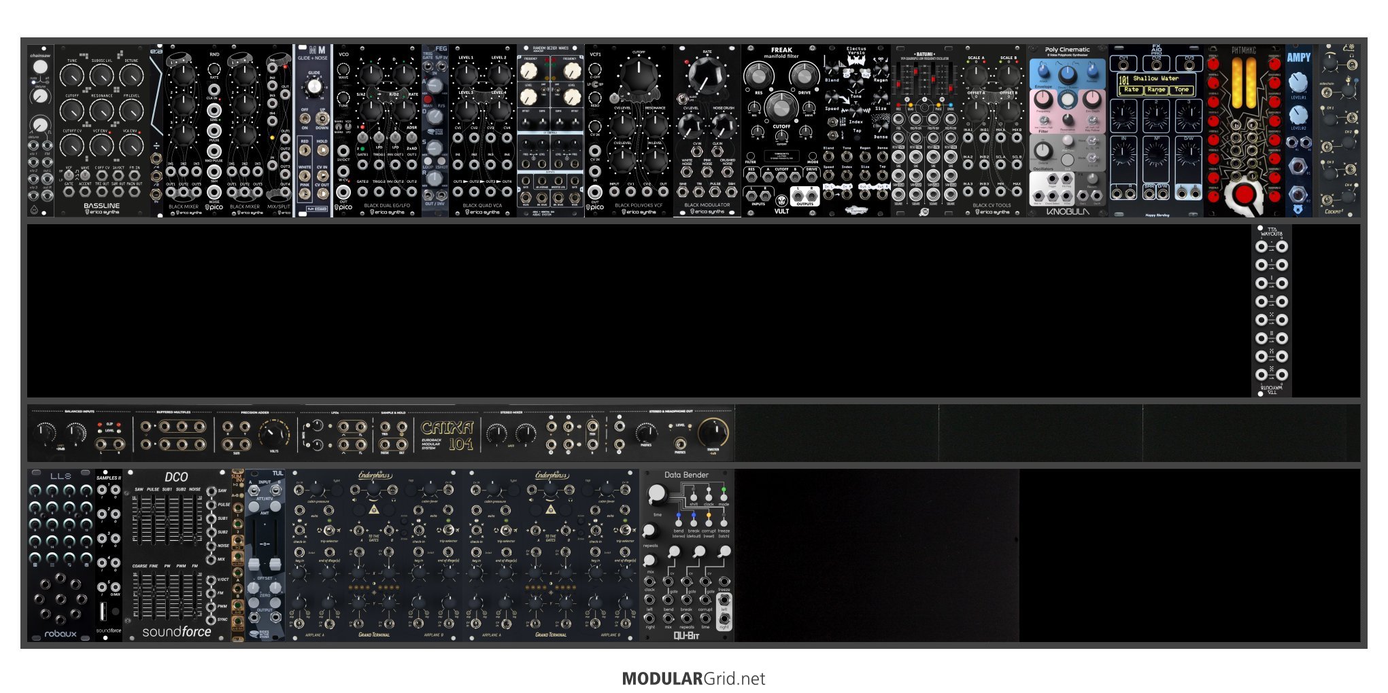The width and height of the screenshot is (1388, 693).
Task: Flip the Noise UP/DOWN switch
Action: [322, 118]
